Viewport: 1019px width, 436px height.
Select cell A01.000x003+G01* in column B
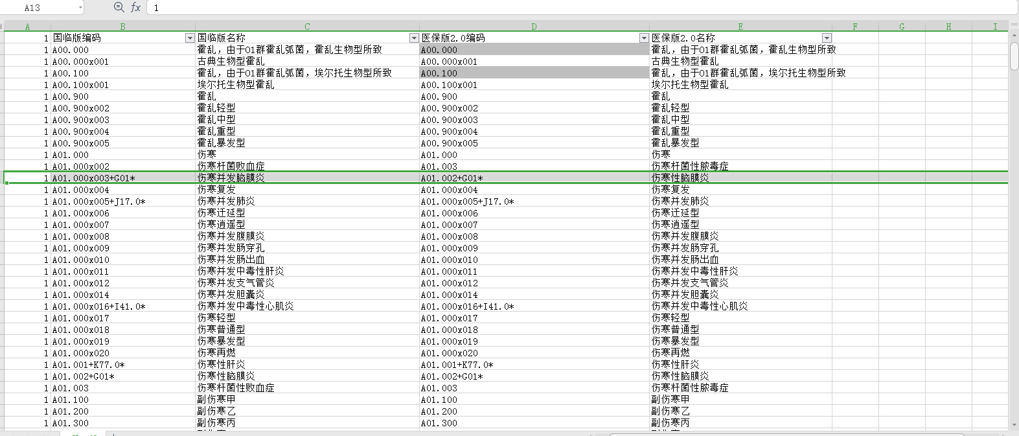[123, 178]
